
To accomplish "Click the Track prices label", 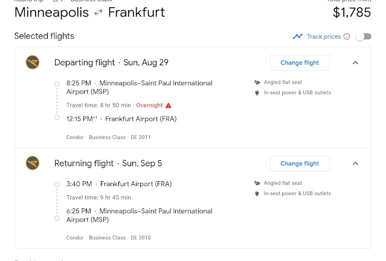I will coord(324,36).
